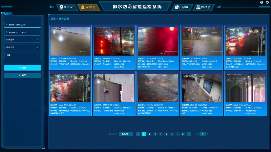Open the distorted pinkish night street thumbnail
Viewport: 271px width, 152px height.
coord(245,88)
